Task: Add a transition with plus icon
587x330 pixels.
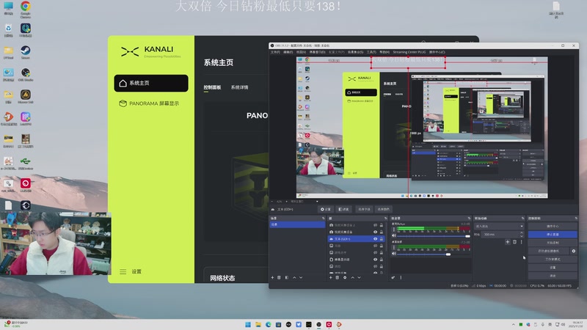Action: [508, 242]
